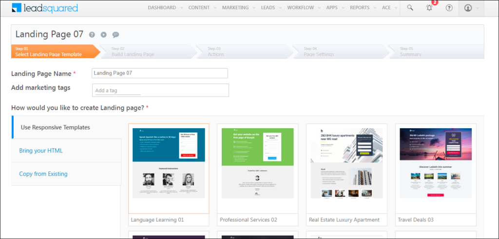Open the WORKFLOW menu
499x239 pixels.
(x=300, y=8)
